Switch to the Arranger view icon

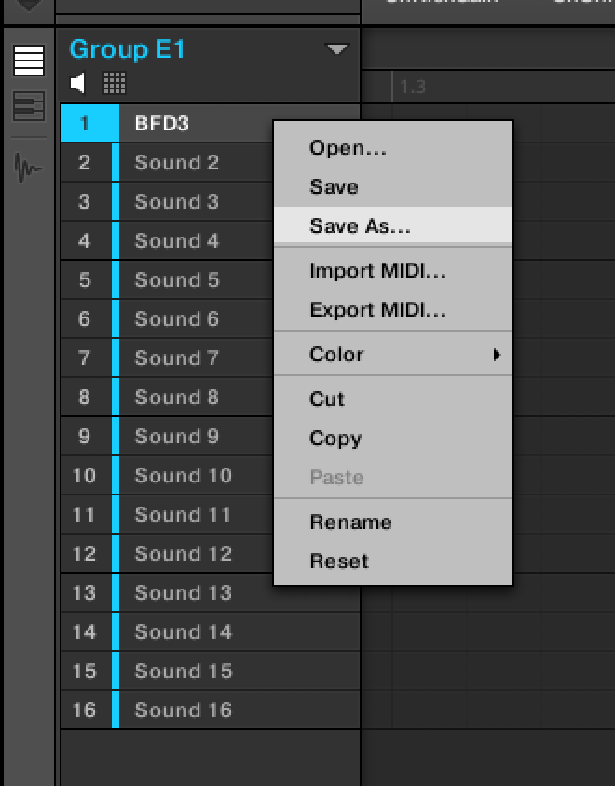(x=29, y=61)
